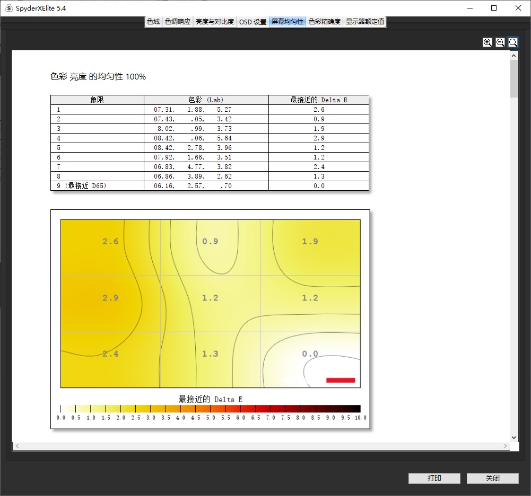Click the zoom out magnifier icon
This screenshot has width=531, height=496.
click(x=500, y=42)
